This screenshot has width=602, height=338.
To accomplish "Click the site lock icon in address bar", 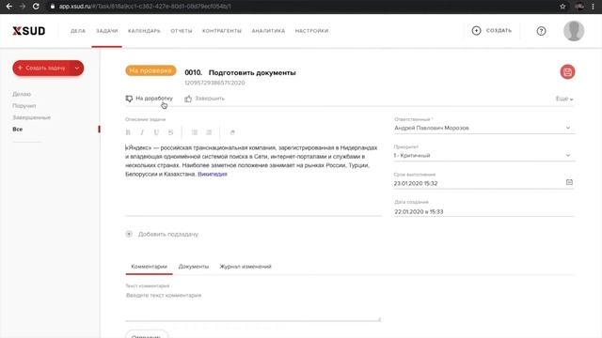I will (x=53, y=7).
